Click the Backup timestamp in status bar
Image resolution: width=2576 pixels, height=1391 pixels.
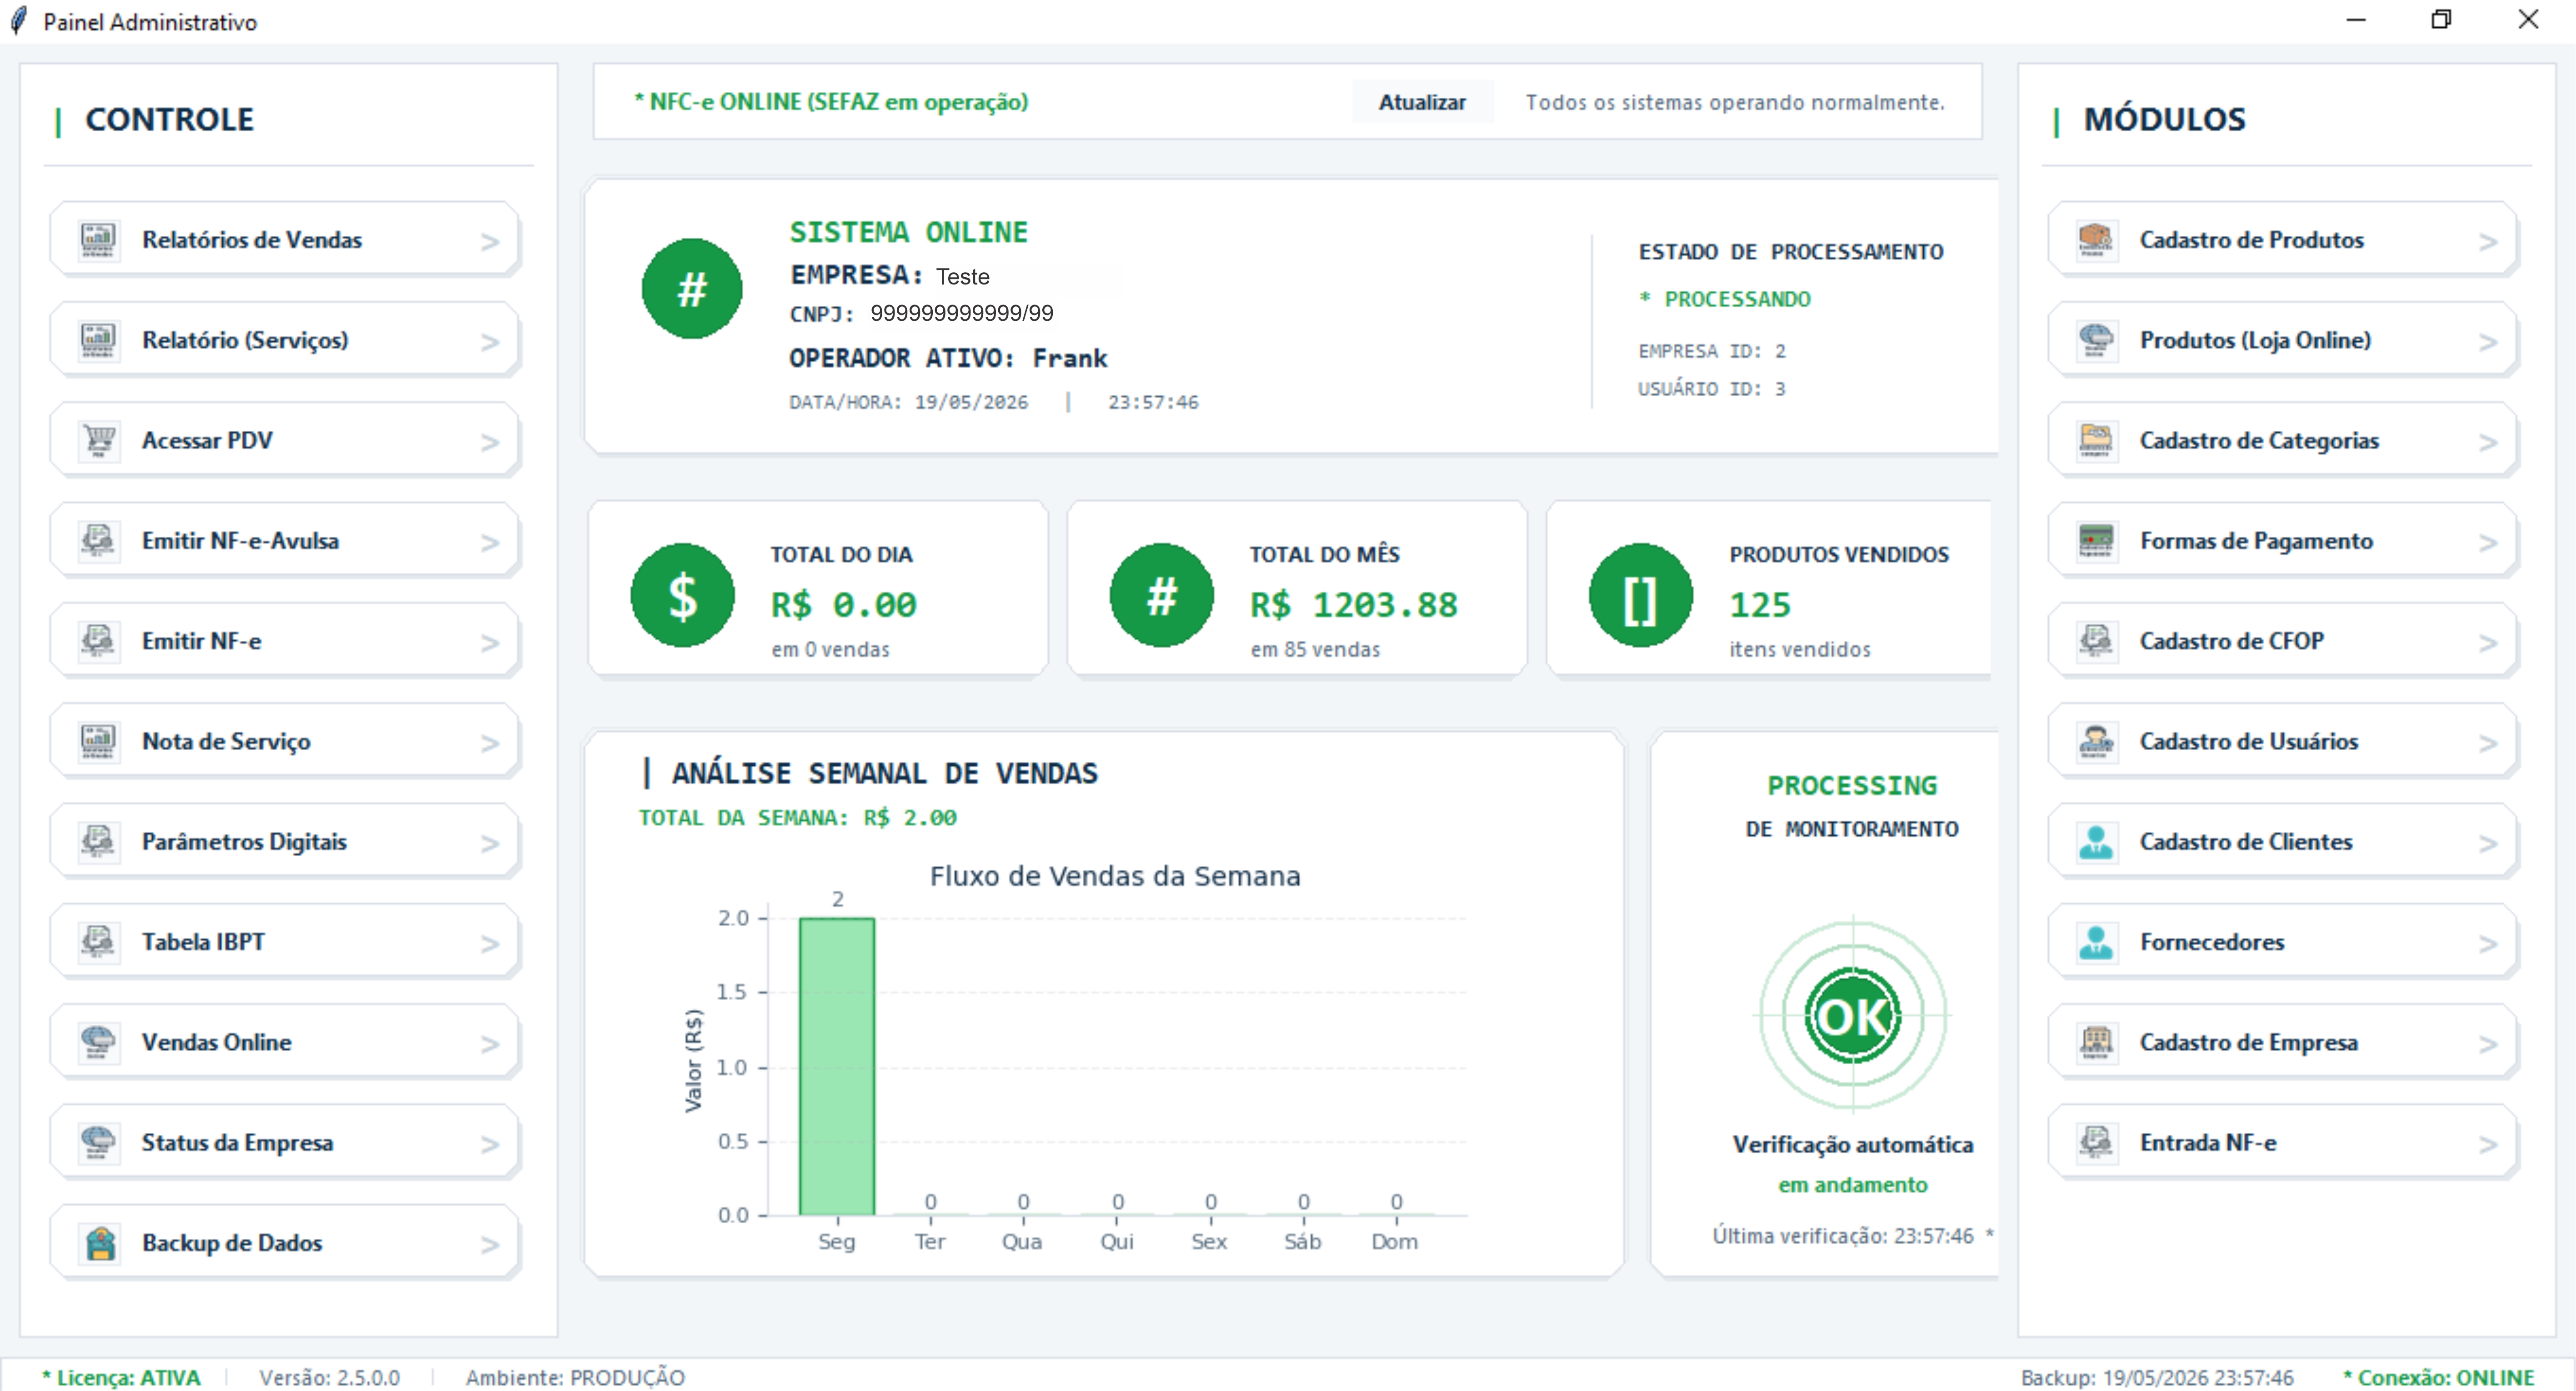pyautogui.click(x=2157, y=1377)
